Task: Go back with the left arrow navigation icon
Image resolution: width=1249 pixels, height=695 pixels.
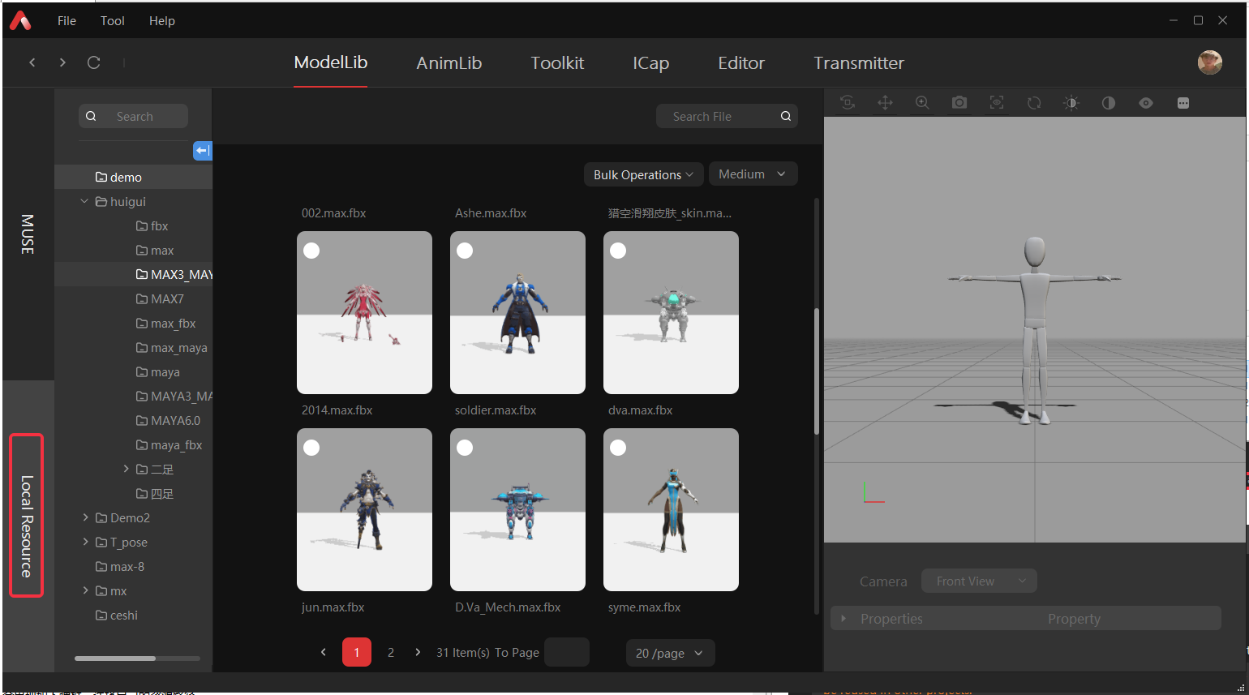Action: coord(32,62)
